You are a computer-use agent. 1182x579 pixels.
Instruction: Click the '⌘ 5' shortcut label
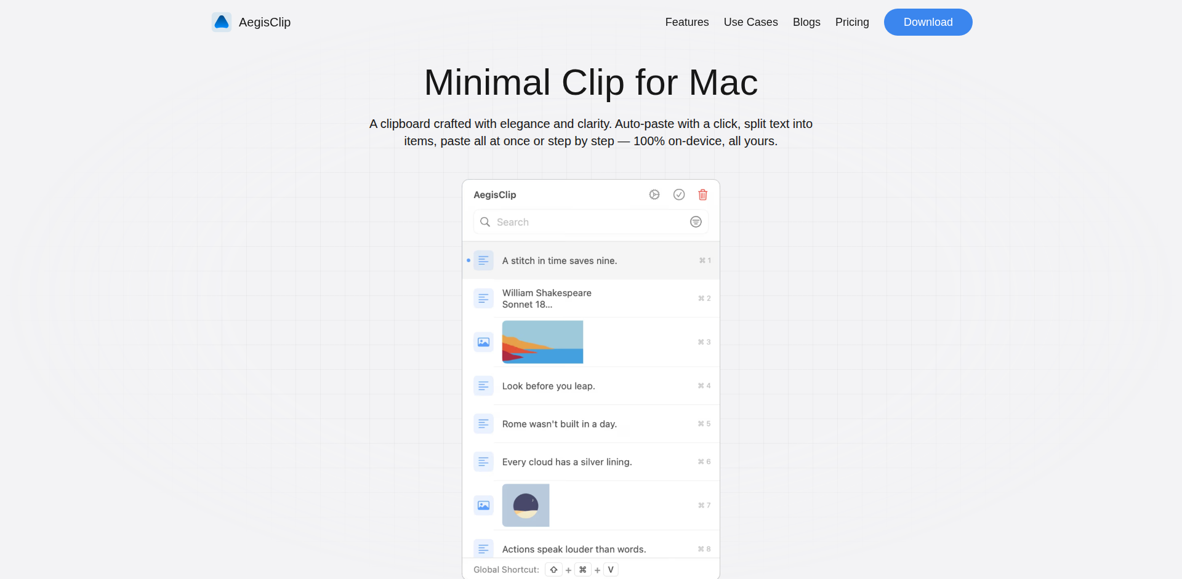[704, 424]
